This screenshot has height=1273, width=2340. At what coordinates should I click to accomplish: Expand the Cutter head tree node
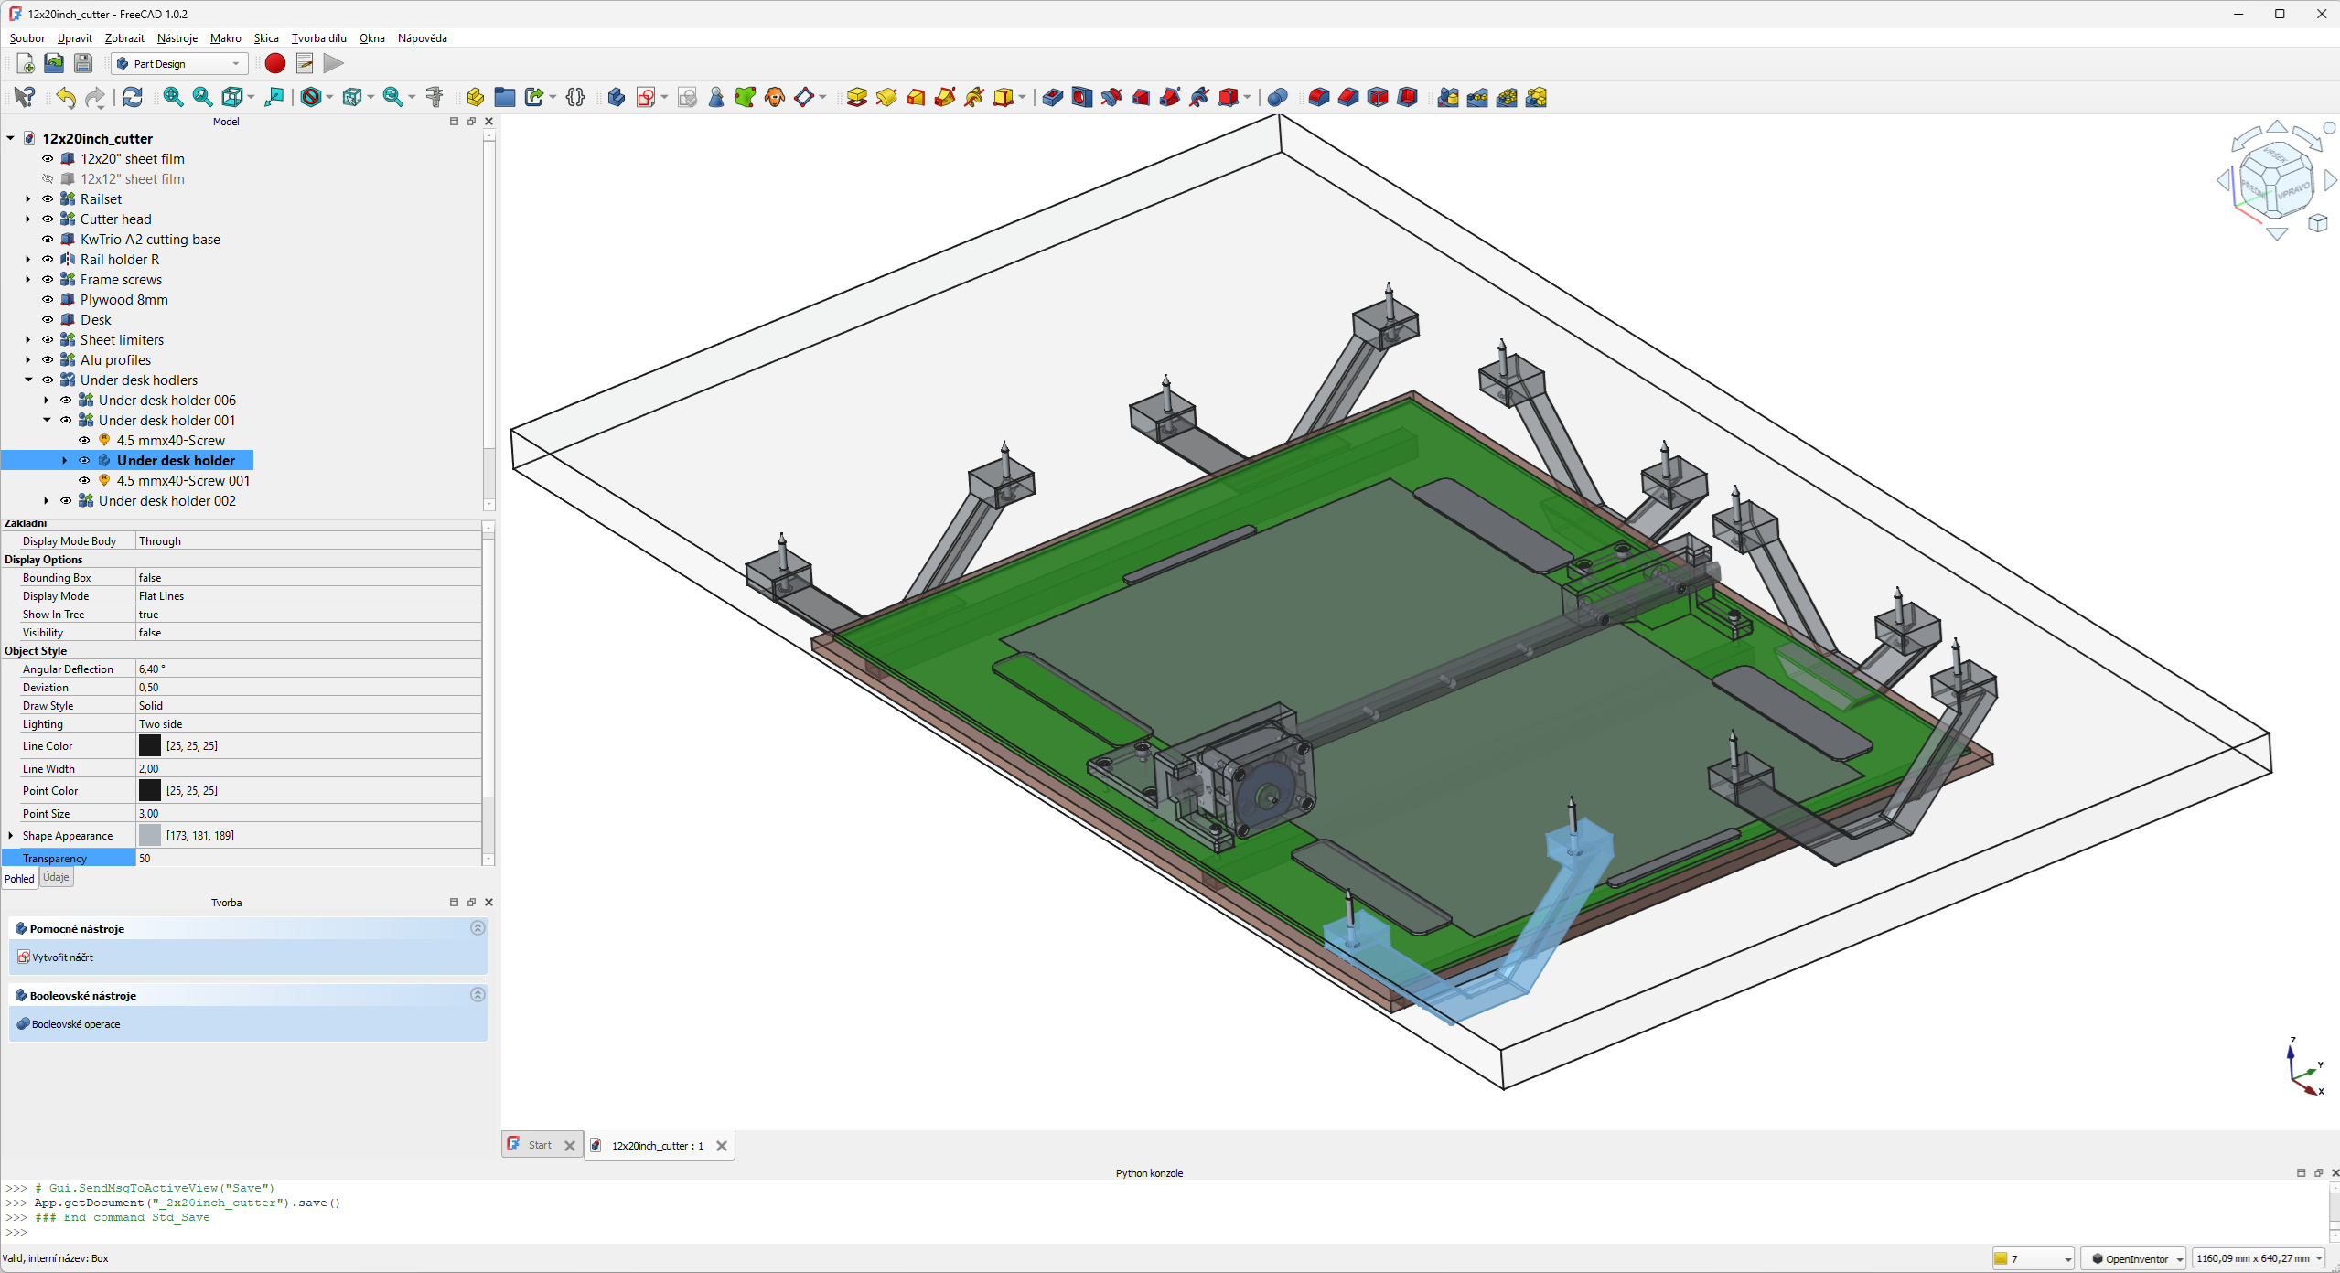[28, 219]
